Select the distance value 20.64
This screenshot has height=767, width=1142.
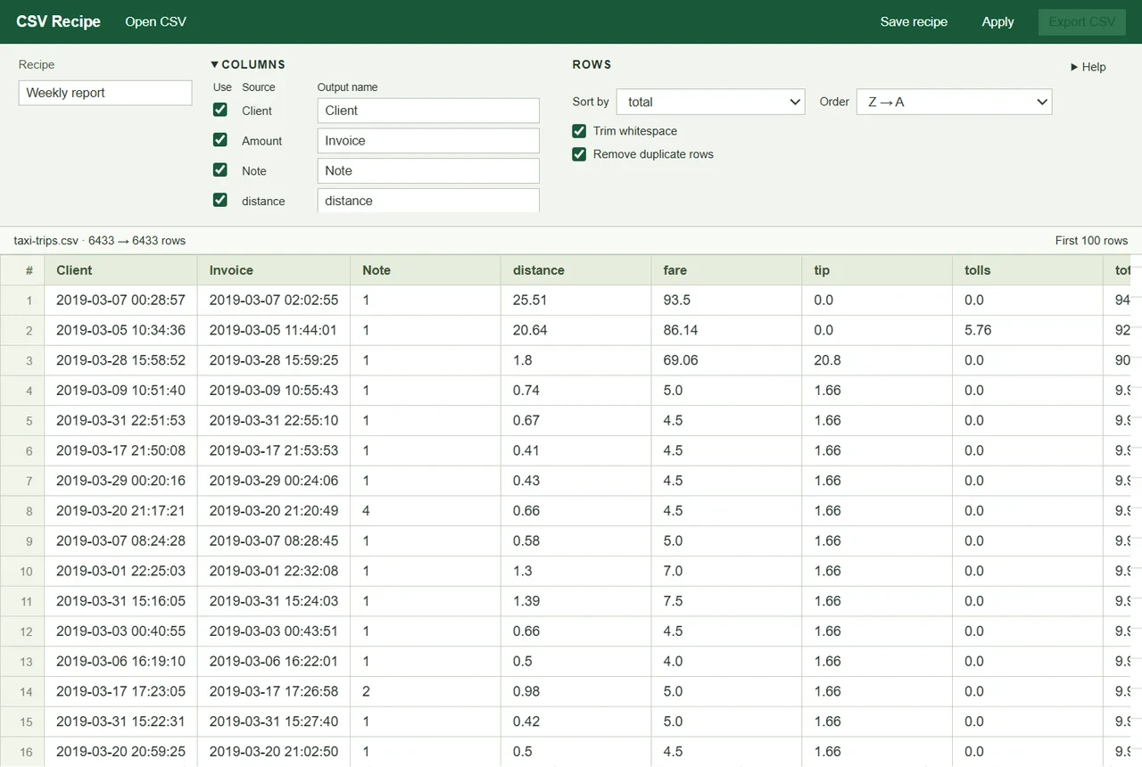click(576, 330)
